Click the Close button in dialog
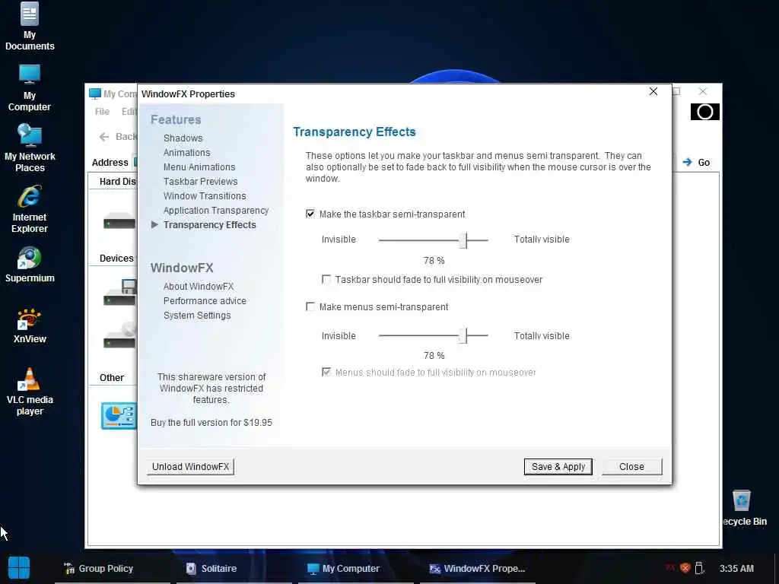 631,466
